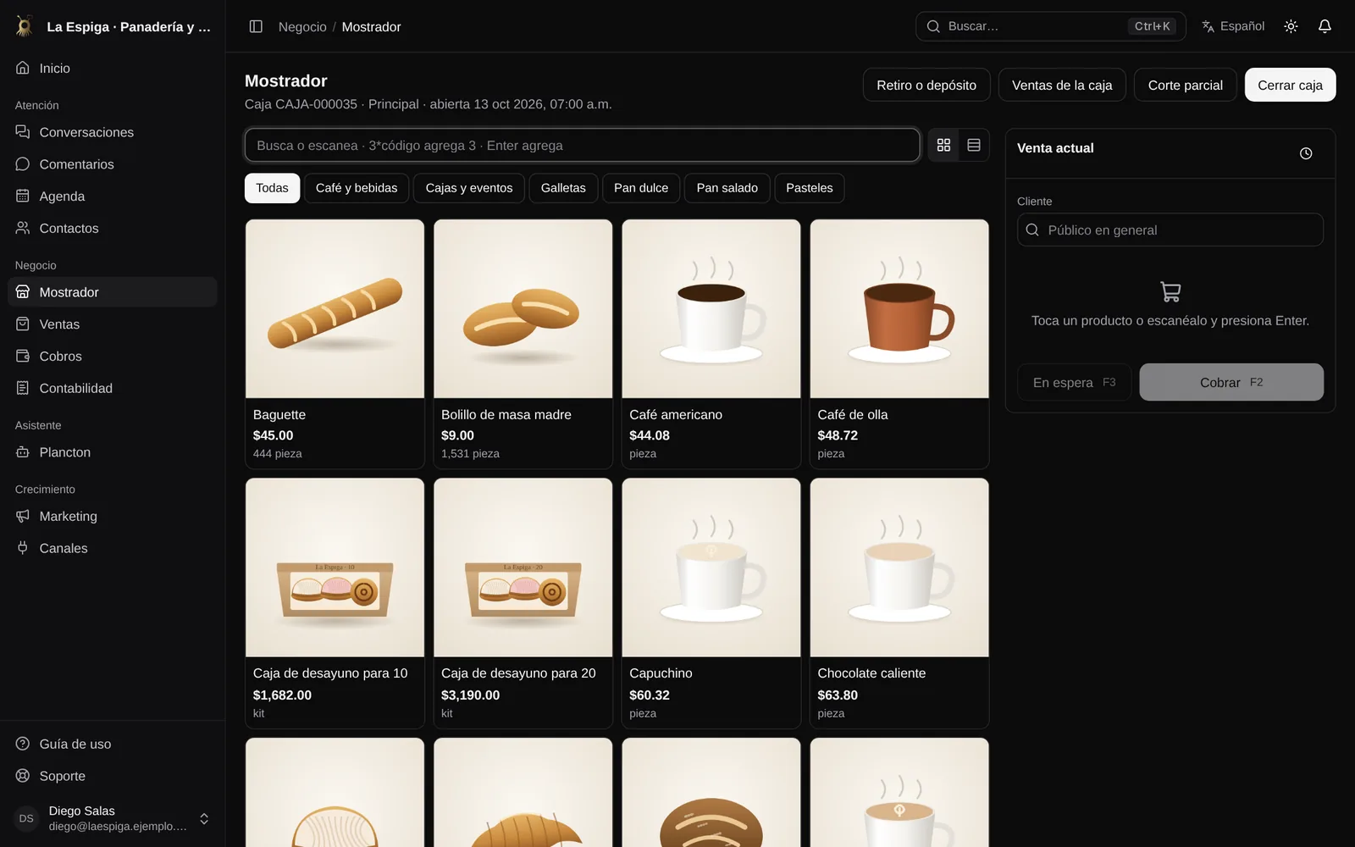Open the Agenda calendar
This screenshot has height=847, width=1355.
pos(113,197)
